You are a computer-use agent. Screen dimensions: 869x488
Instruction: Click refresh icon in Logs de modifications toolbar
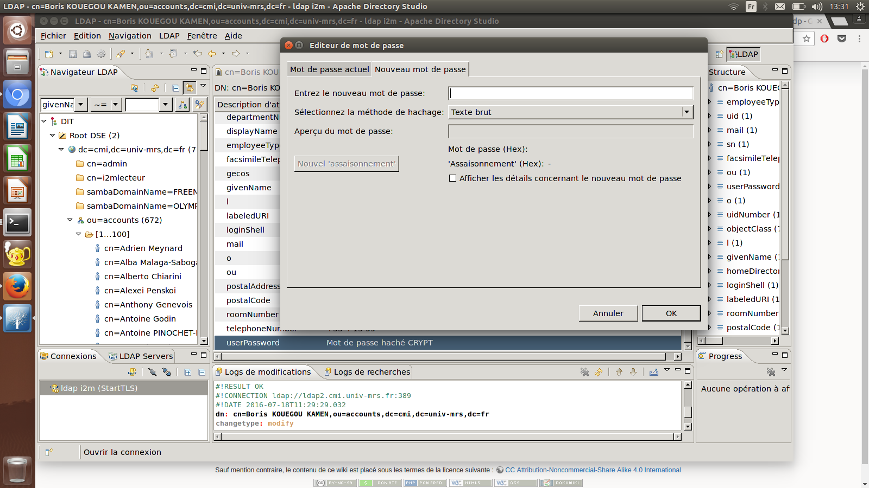click(x=599, y=372)
